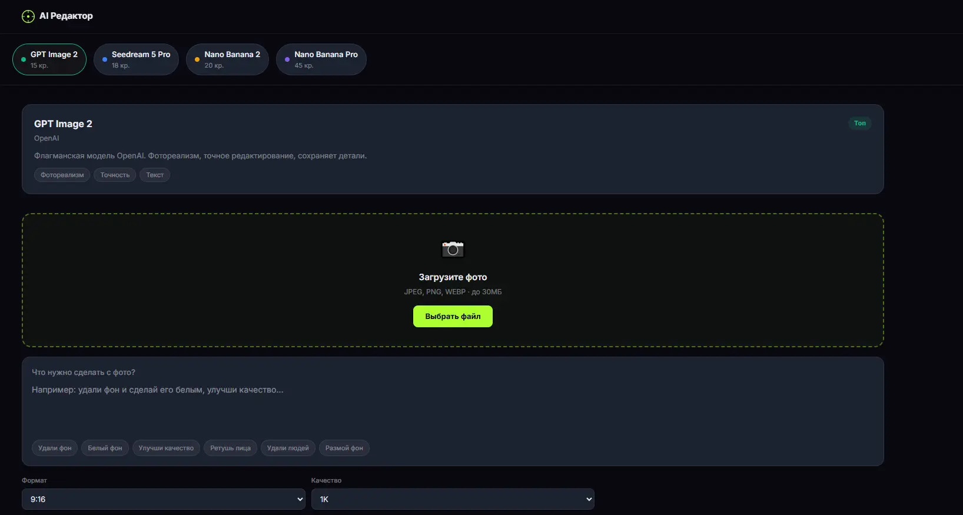
Task: Click the GPT Image 2 card heading
Action: (x=63, y=124)
